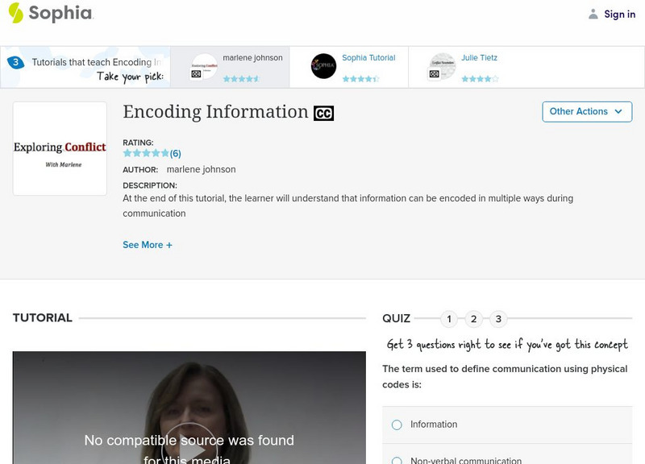This screenshot has width=645, height=464.
Task: Click the Julie Tietz avatar thumbnail
Action: click(443, 66)
